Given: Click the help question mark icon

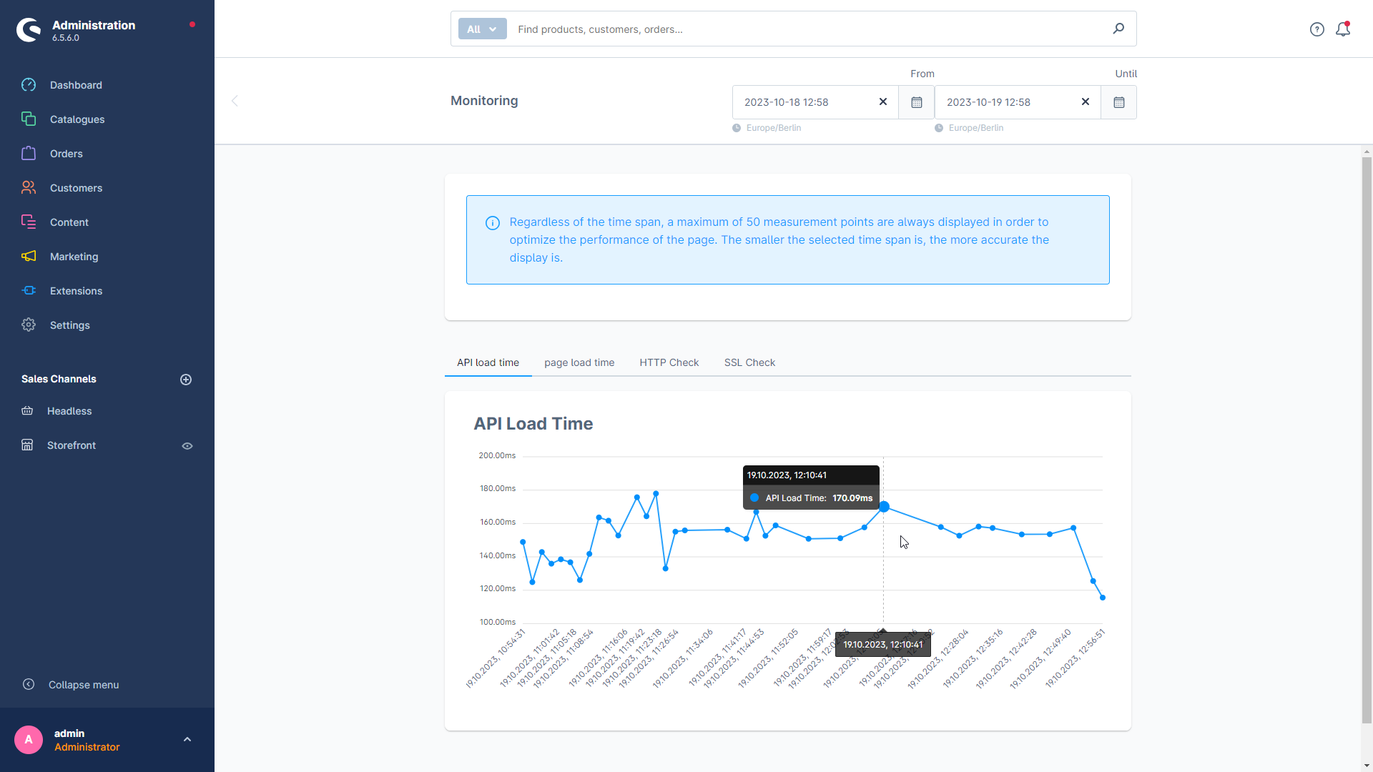Looking at the screenshot, I should click(1317, 29).
